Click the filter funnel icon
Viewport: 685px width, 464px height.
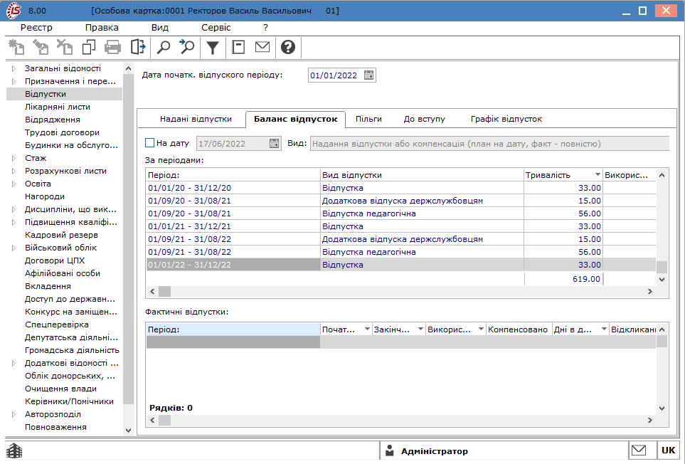[212, 47]
